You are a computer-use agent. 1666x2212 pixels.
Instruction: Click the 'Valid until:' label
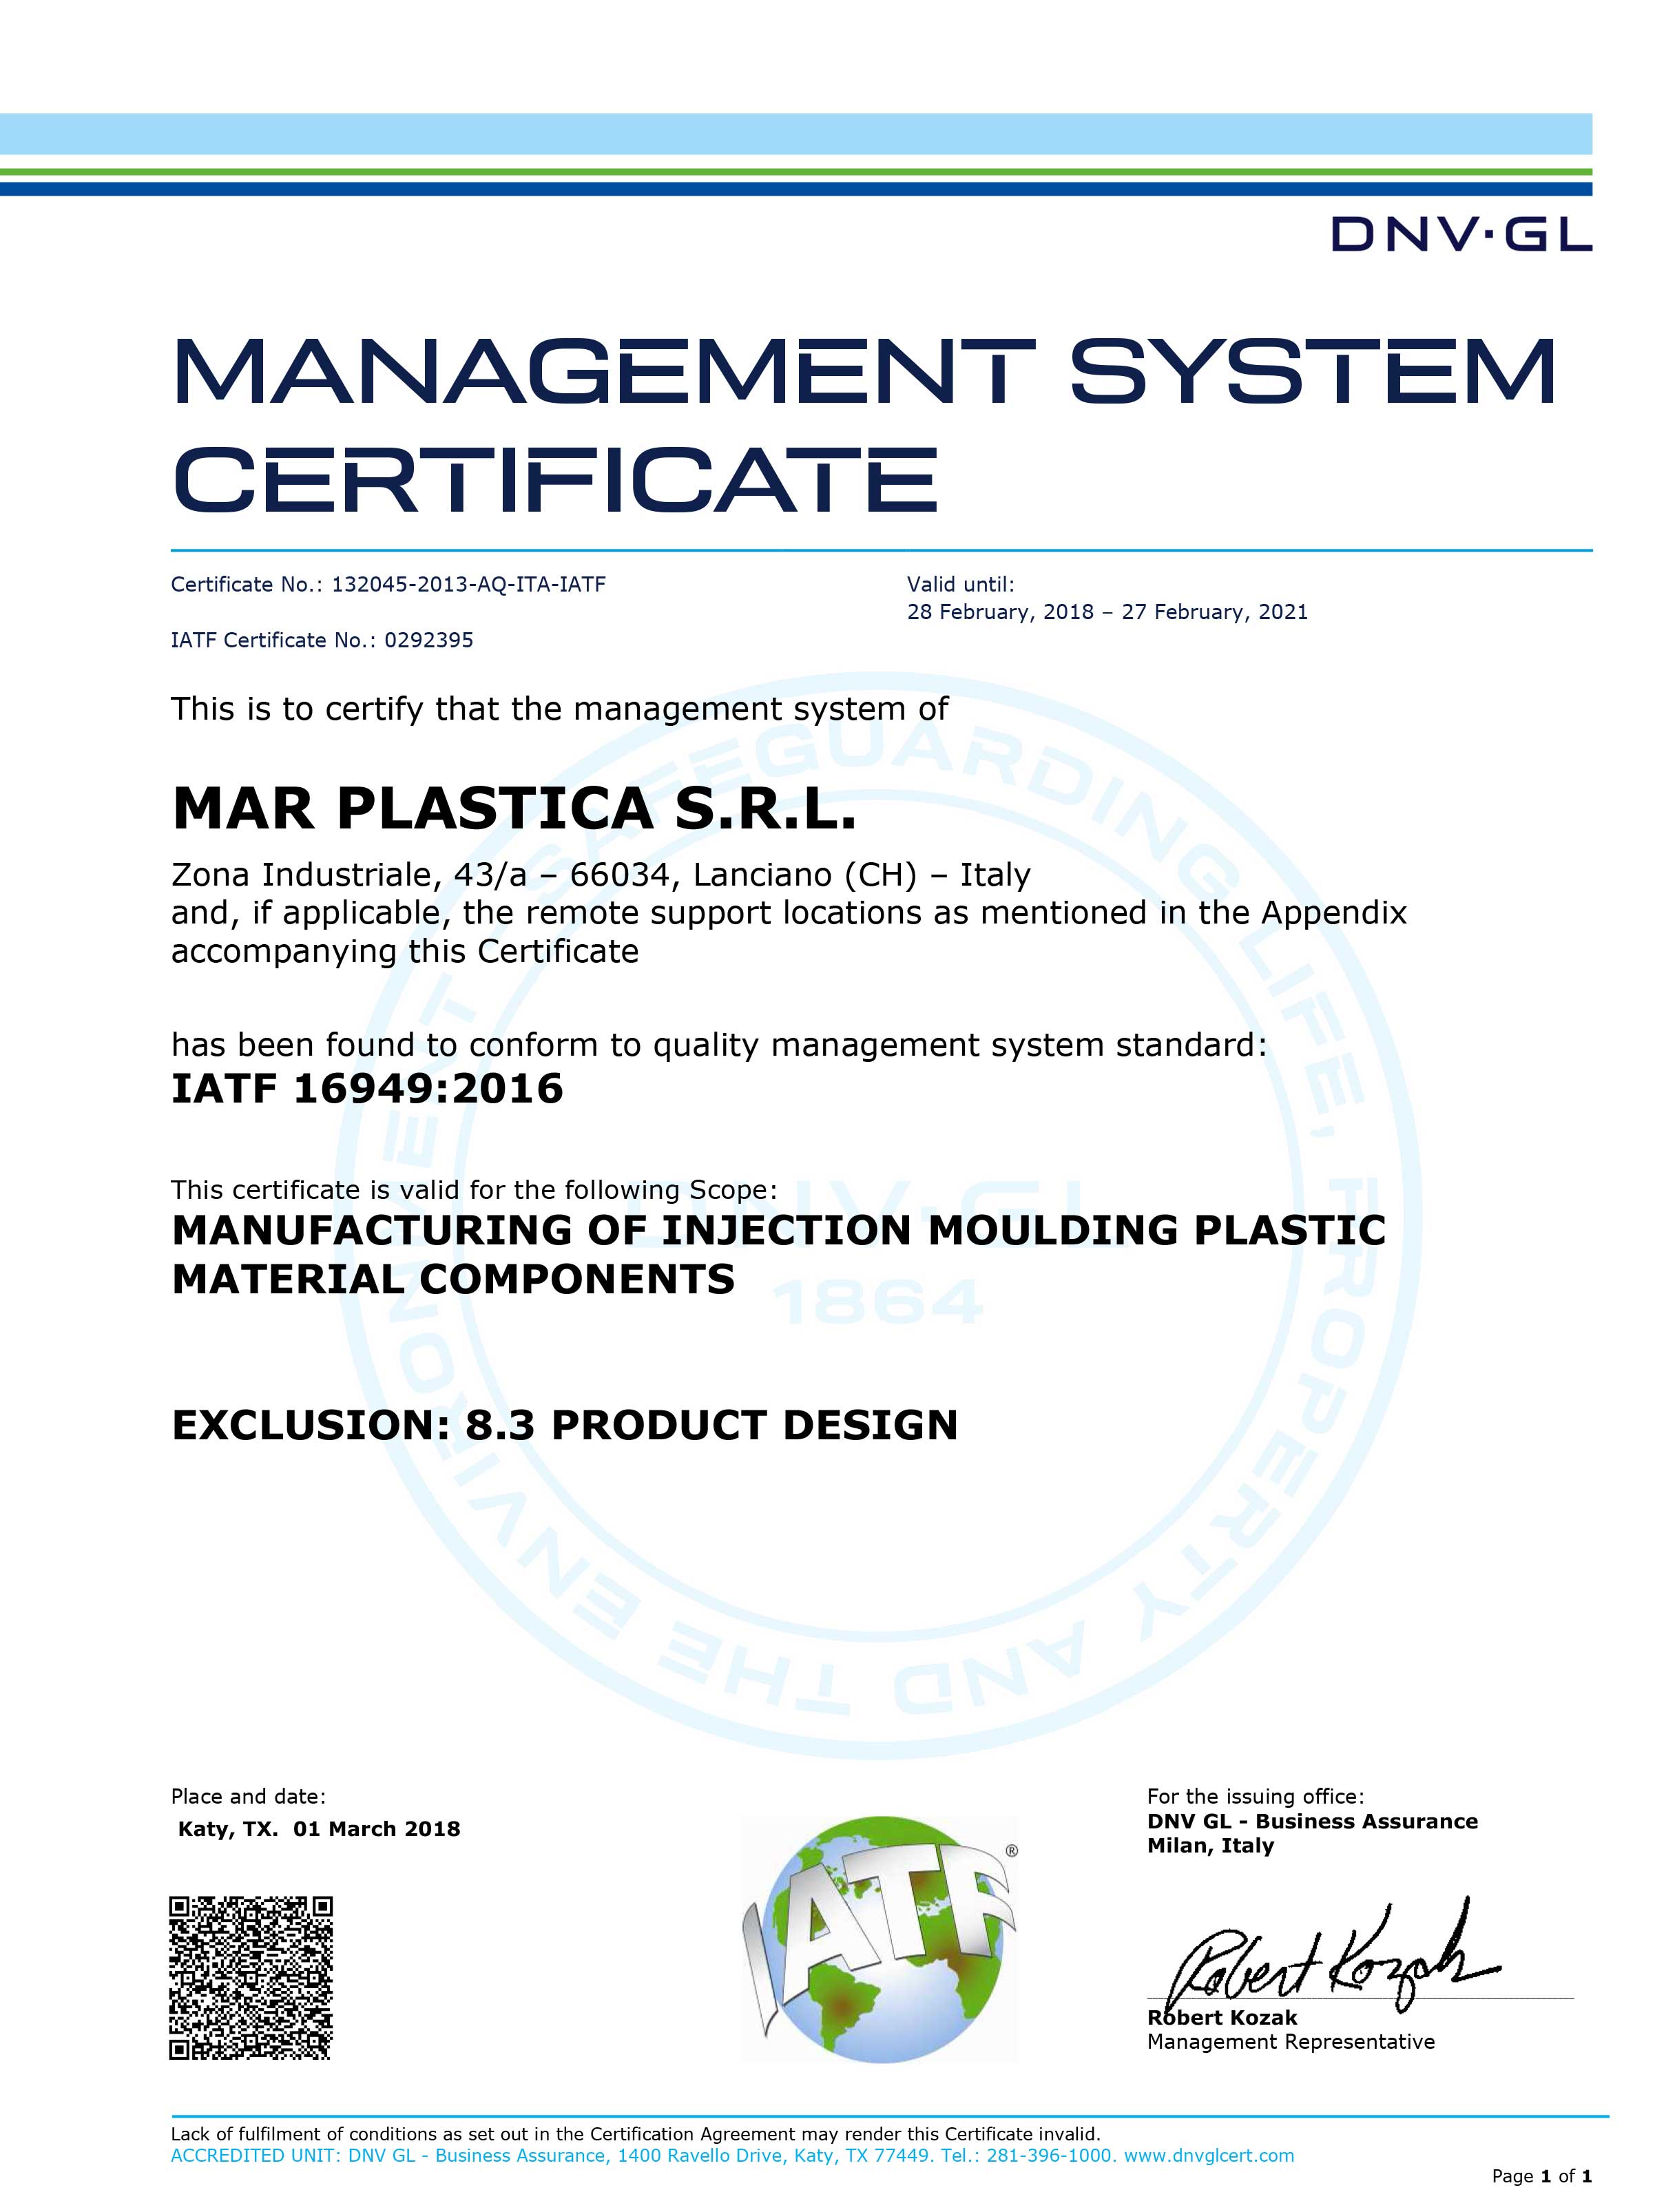pos(960,584)
